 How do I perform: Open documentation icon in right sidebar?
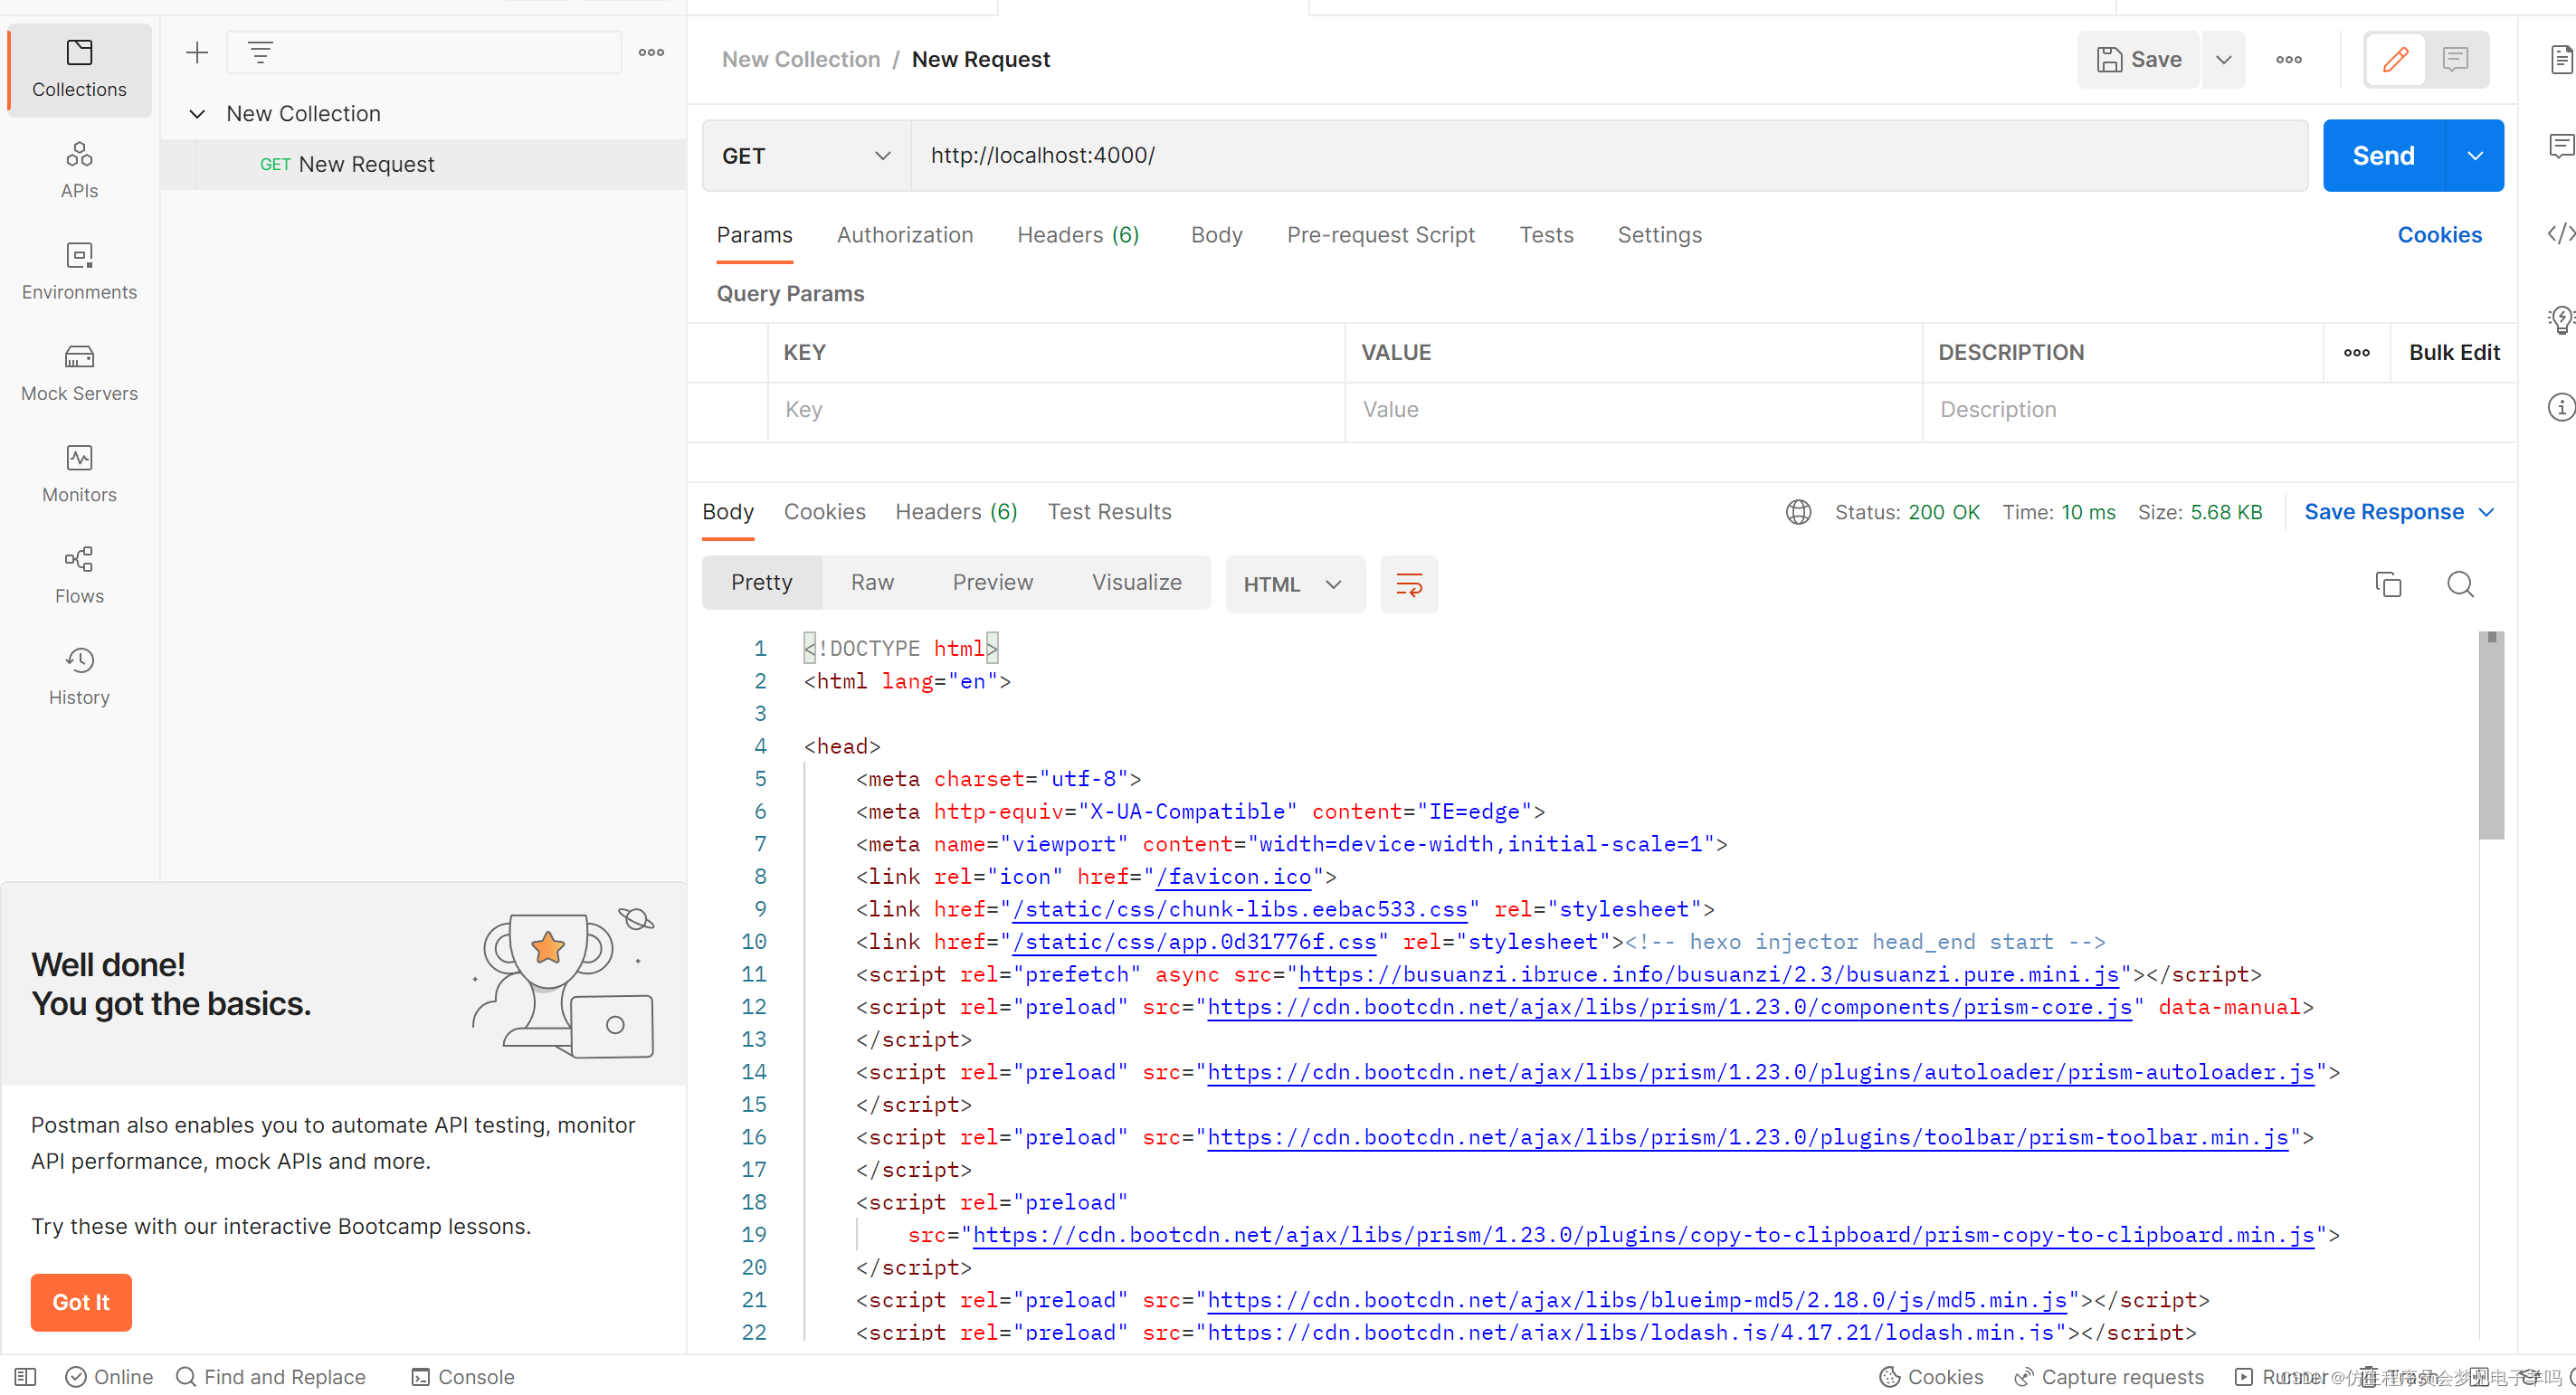click(x=2561, y=59)
